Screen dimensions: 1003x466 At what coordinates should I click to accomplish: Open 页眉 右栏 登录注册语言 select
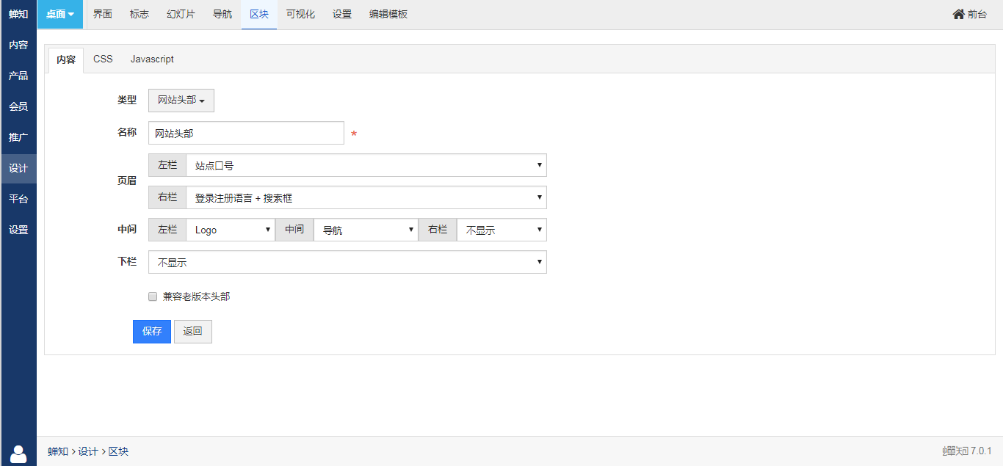[366, 197]
